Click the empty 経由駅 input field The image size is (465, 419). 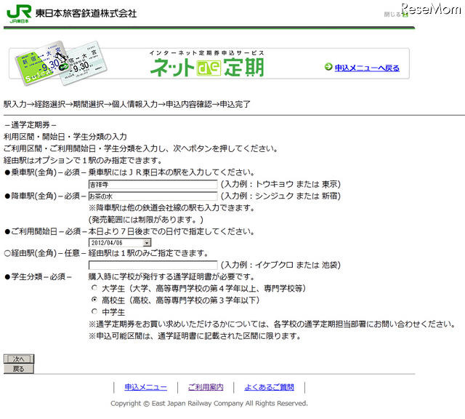(x=153, y=265)
